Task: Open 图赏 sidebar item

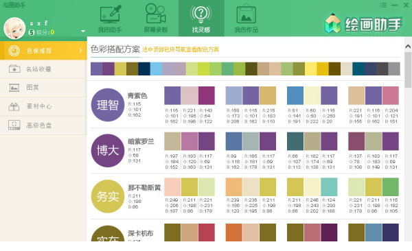Action: pos(43,87)
